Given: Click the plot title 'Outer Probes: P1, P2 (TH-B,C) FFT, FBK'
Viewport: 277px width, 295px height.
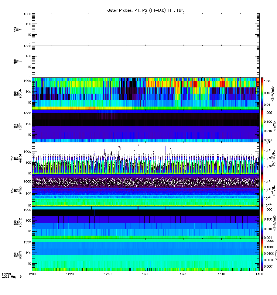Looking at the screenshot, I should click(146, 11).
